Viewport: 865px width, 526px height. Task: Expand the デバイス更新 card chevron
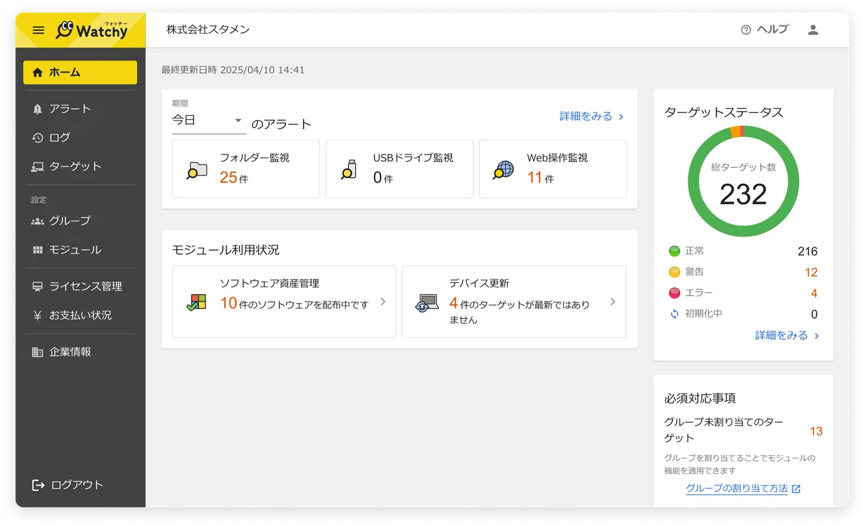(613, 301)
